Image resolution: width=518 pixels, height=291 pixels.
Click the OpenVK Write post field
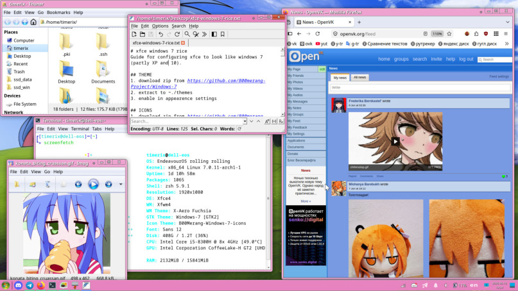pyautogui.click(x=420, y=88)
